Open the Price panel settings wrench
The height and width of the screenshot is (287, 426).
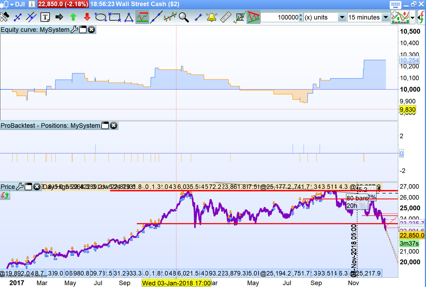20,187
